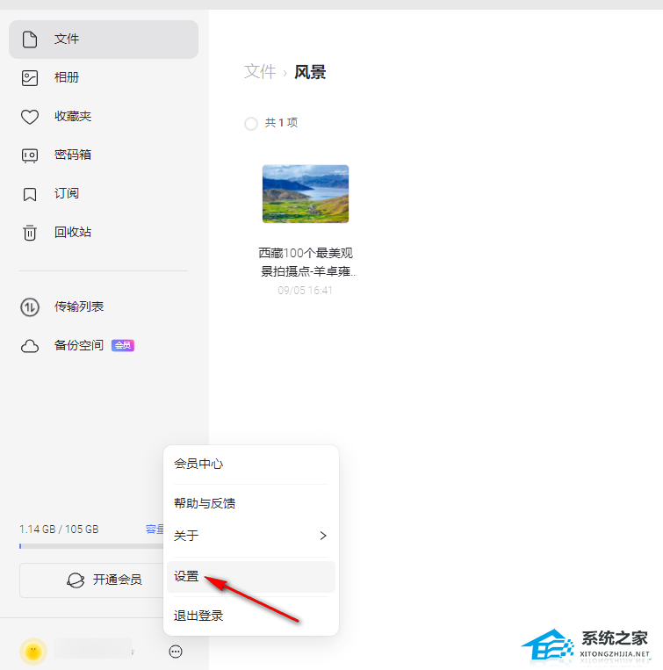
Task: Click the file date 09/05 16:41
Action: point(305,291)
